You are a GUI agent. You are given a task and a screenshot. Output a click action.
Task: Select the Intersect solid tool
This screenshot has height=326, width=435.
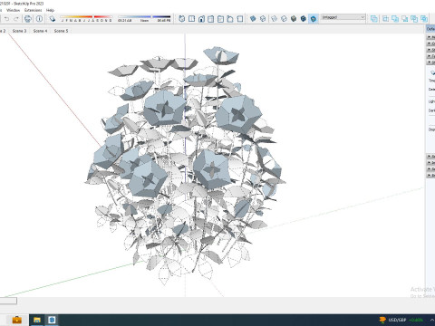pyautogui.click(x=386, y=19)
